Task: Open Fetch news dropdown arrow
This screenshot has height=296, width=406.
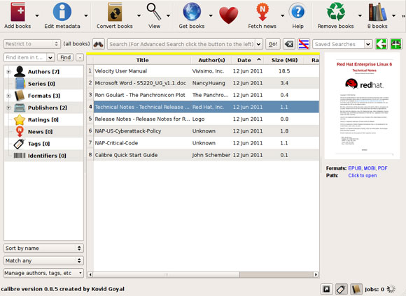Action: (283, 15)
